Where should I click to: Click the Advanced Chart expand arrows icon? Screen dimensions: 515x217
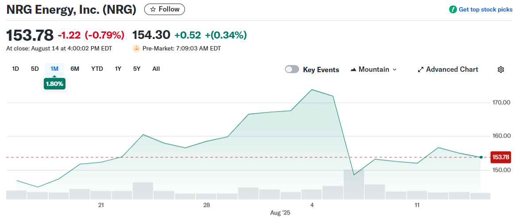420,70
